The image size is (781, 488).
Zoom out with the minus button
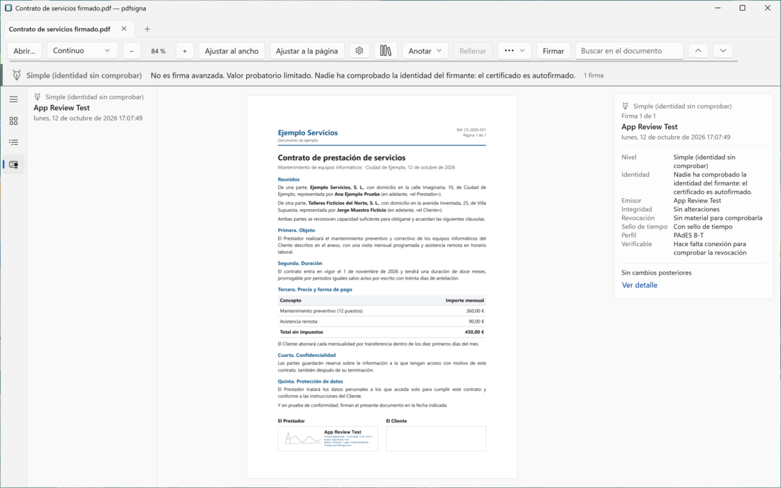(x=132, y=51)
